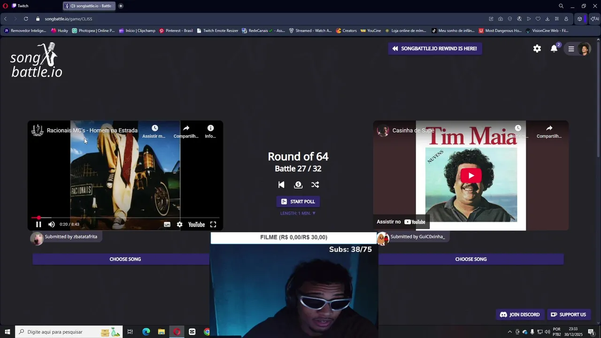Open the Twitch Emote Resizer bookmark
Image resolution: width=601 pixels, height=338 pixels.
217,31
